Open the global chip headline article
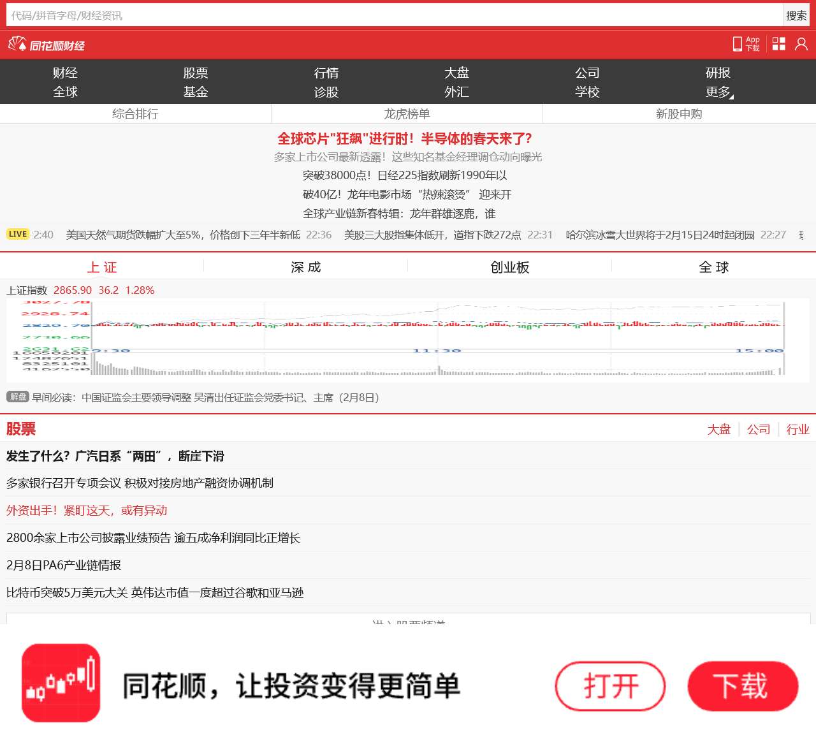 (405, 139)
